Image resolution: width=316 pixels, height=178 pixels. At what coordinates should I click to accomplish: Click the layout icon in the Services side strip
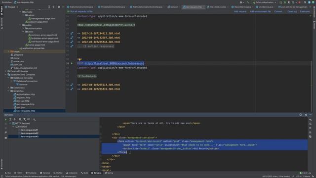click(5, 137)
